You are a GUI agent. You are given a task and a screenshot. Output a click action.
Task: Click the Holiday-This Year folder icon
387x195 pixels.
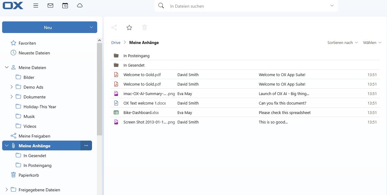coord(18,106)
